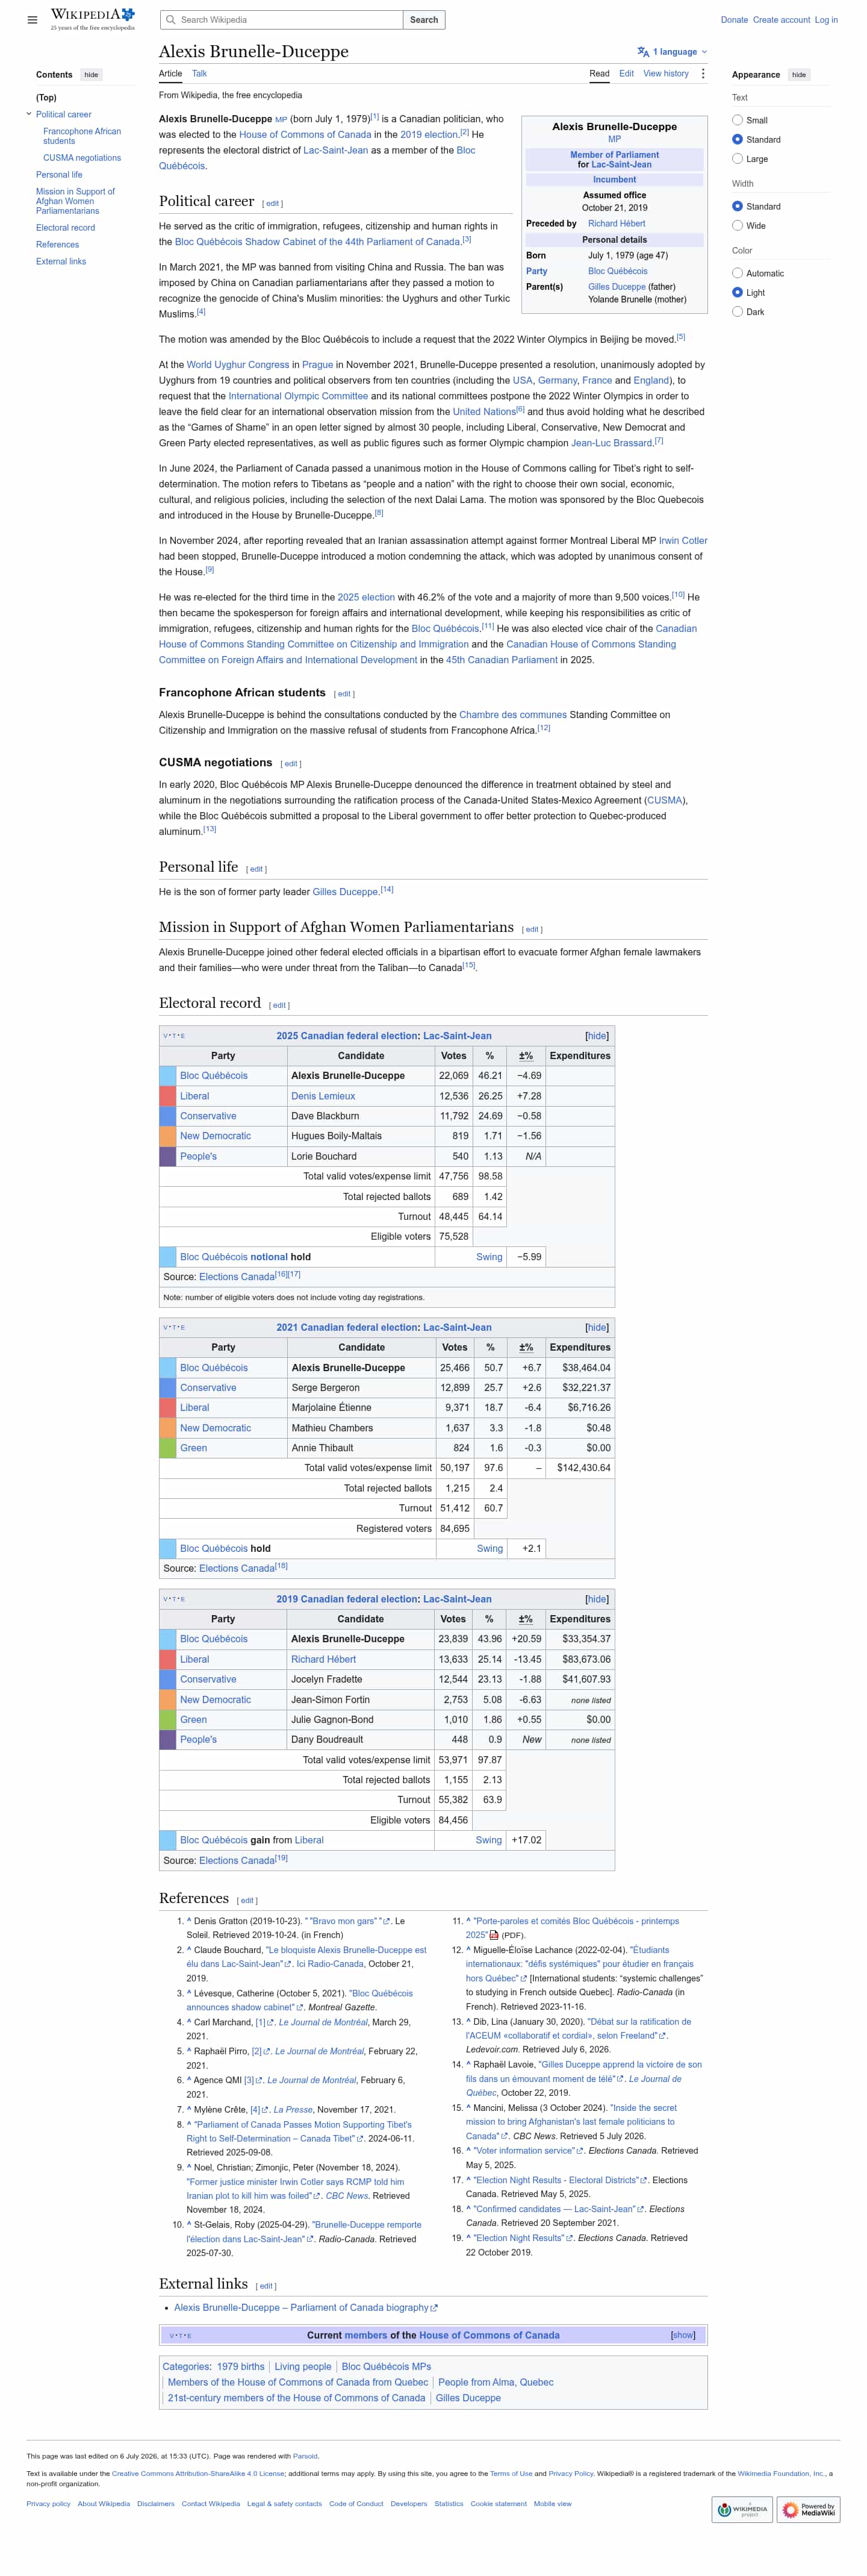
Task: Hide the 2025 election results table
Action: coord(596,1036)
